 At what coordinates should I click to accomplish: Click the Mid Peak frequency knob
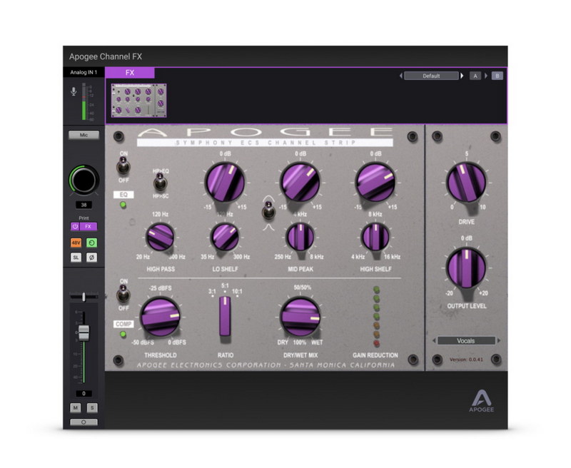pos(300,238)
